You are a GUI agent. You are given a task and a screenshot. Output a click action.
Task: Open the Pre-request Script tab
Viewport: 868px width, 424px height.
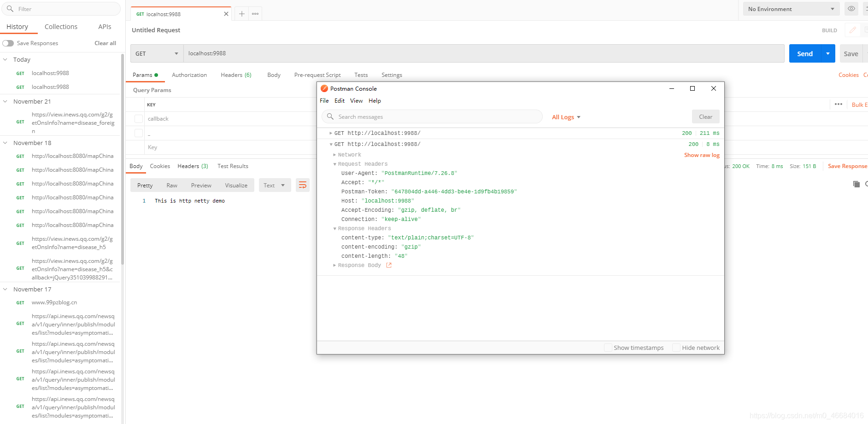click(x=317, y=75)
